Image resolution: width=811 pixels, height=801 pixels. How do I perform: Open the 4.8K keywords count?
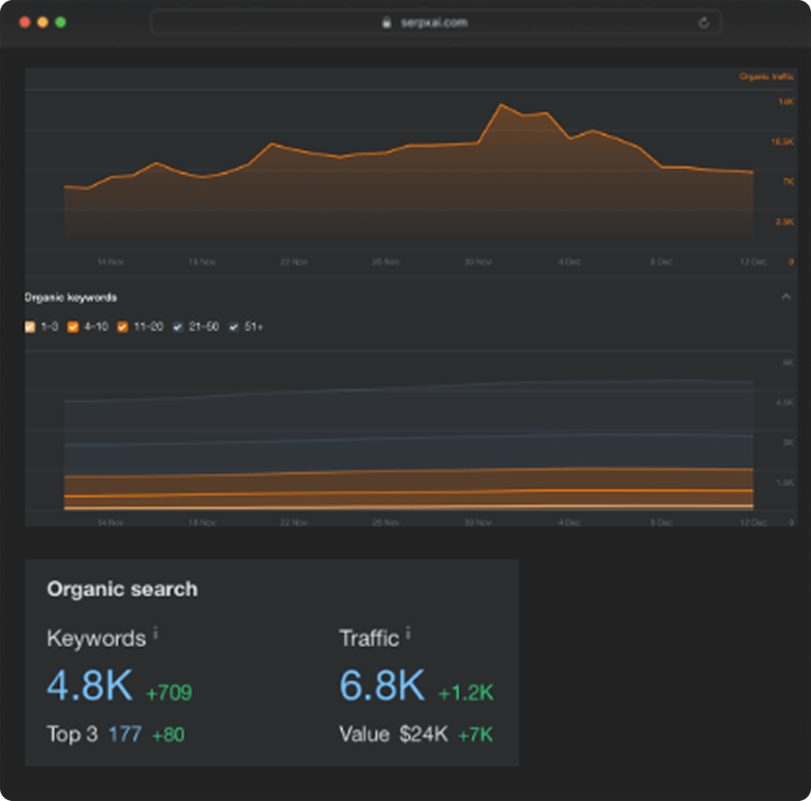pos(89,685)
